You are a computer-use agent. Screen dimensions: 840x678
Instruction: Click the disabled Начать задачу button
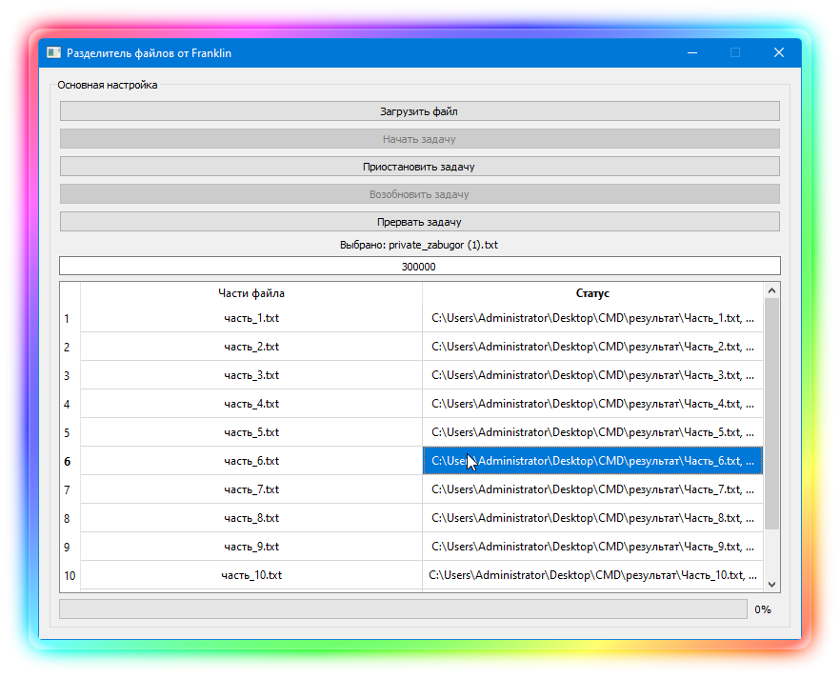[x=419, y=139]
